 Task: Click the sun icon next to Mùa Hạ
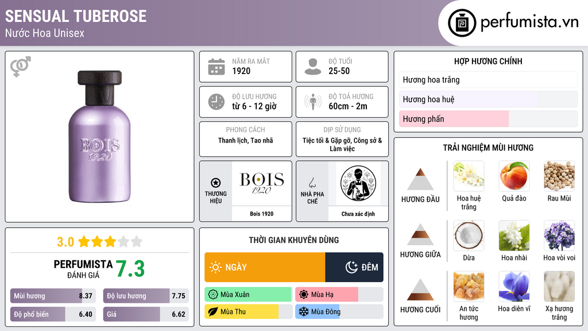(x=304, y=295)
